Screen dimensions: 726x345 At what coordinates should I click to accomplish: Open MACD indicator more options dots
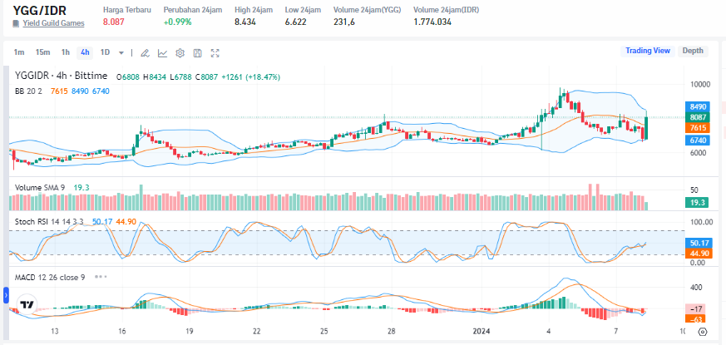pyautogui.click(x=101, y=277)
